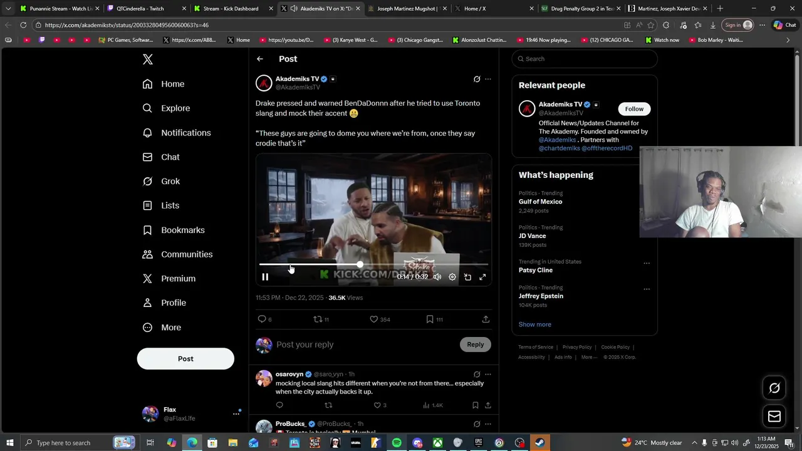The width and height of the screenshot is (802, 451).
Task: Open the floating Grok button
Action: 774,388
